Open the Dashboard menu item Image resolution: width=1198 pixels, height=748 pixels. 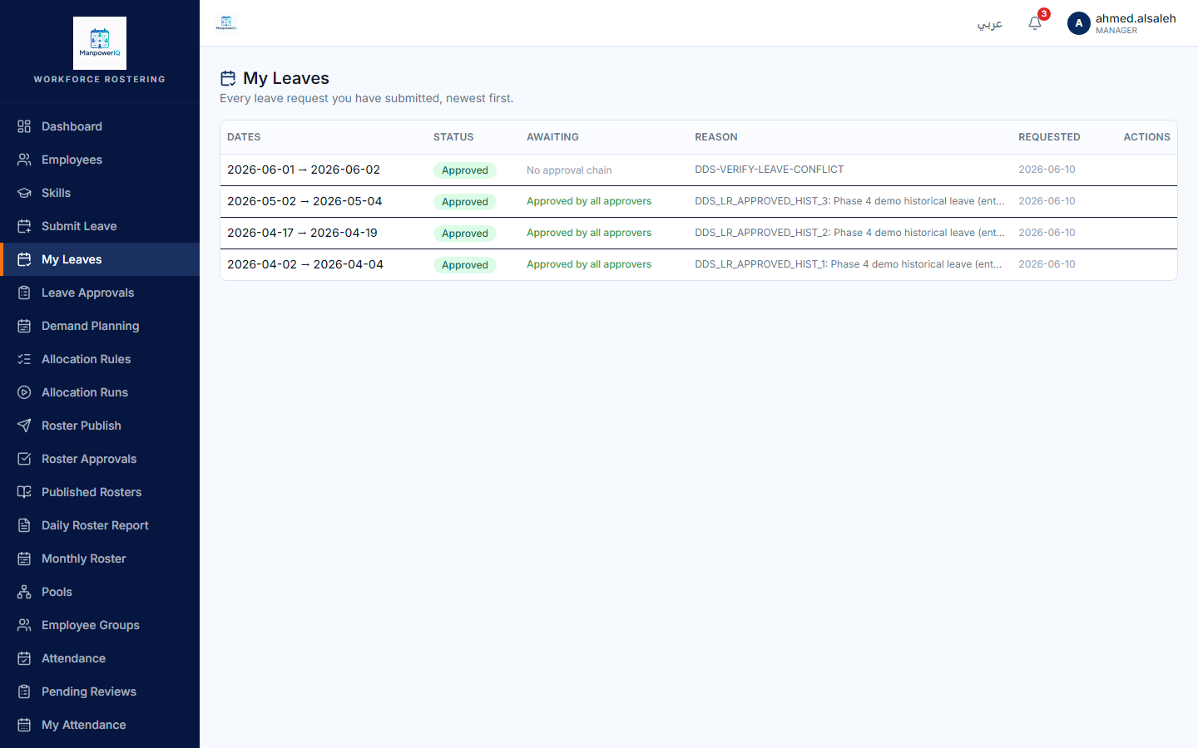[x=100, y=126]
